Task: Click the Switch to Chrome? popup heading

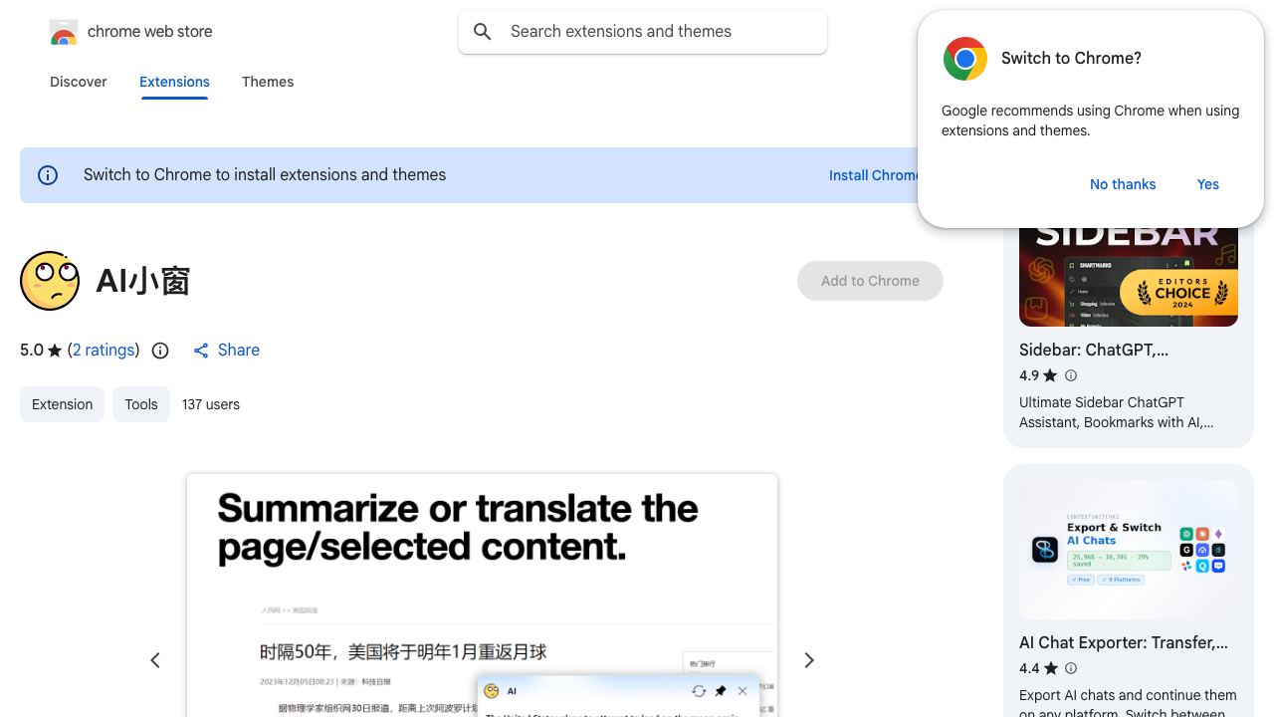Action: pos(1071,58)
